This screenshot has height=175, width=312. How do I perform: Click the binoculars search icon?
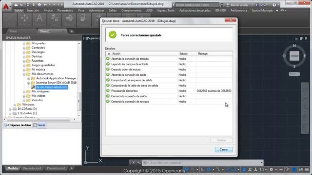(222, 5)
